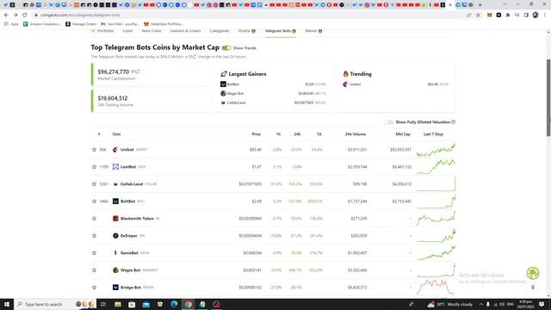This screenshot has width=551, height=310.
Task: Star the GenieBot coin as favorite
Action: coord(94,252)
